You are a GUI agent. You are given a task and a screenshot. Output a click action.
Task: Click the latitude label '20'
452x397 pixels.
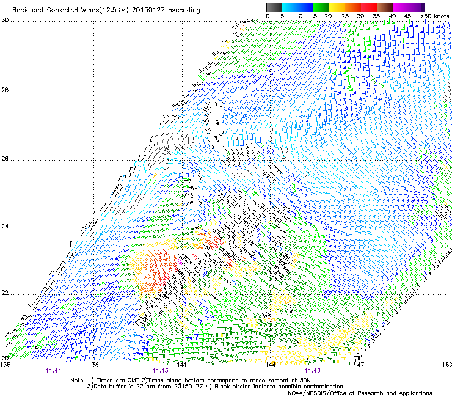5,358
